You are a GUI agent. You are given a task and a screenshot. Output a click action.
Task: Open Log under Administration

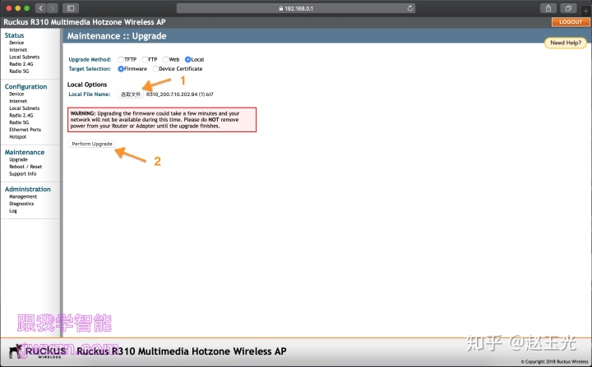point(13,211)
